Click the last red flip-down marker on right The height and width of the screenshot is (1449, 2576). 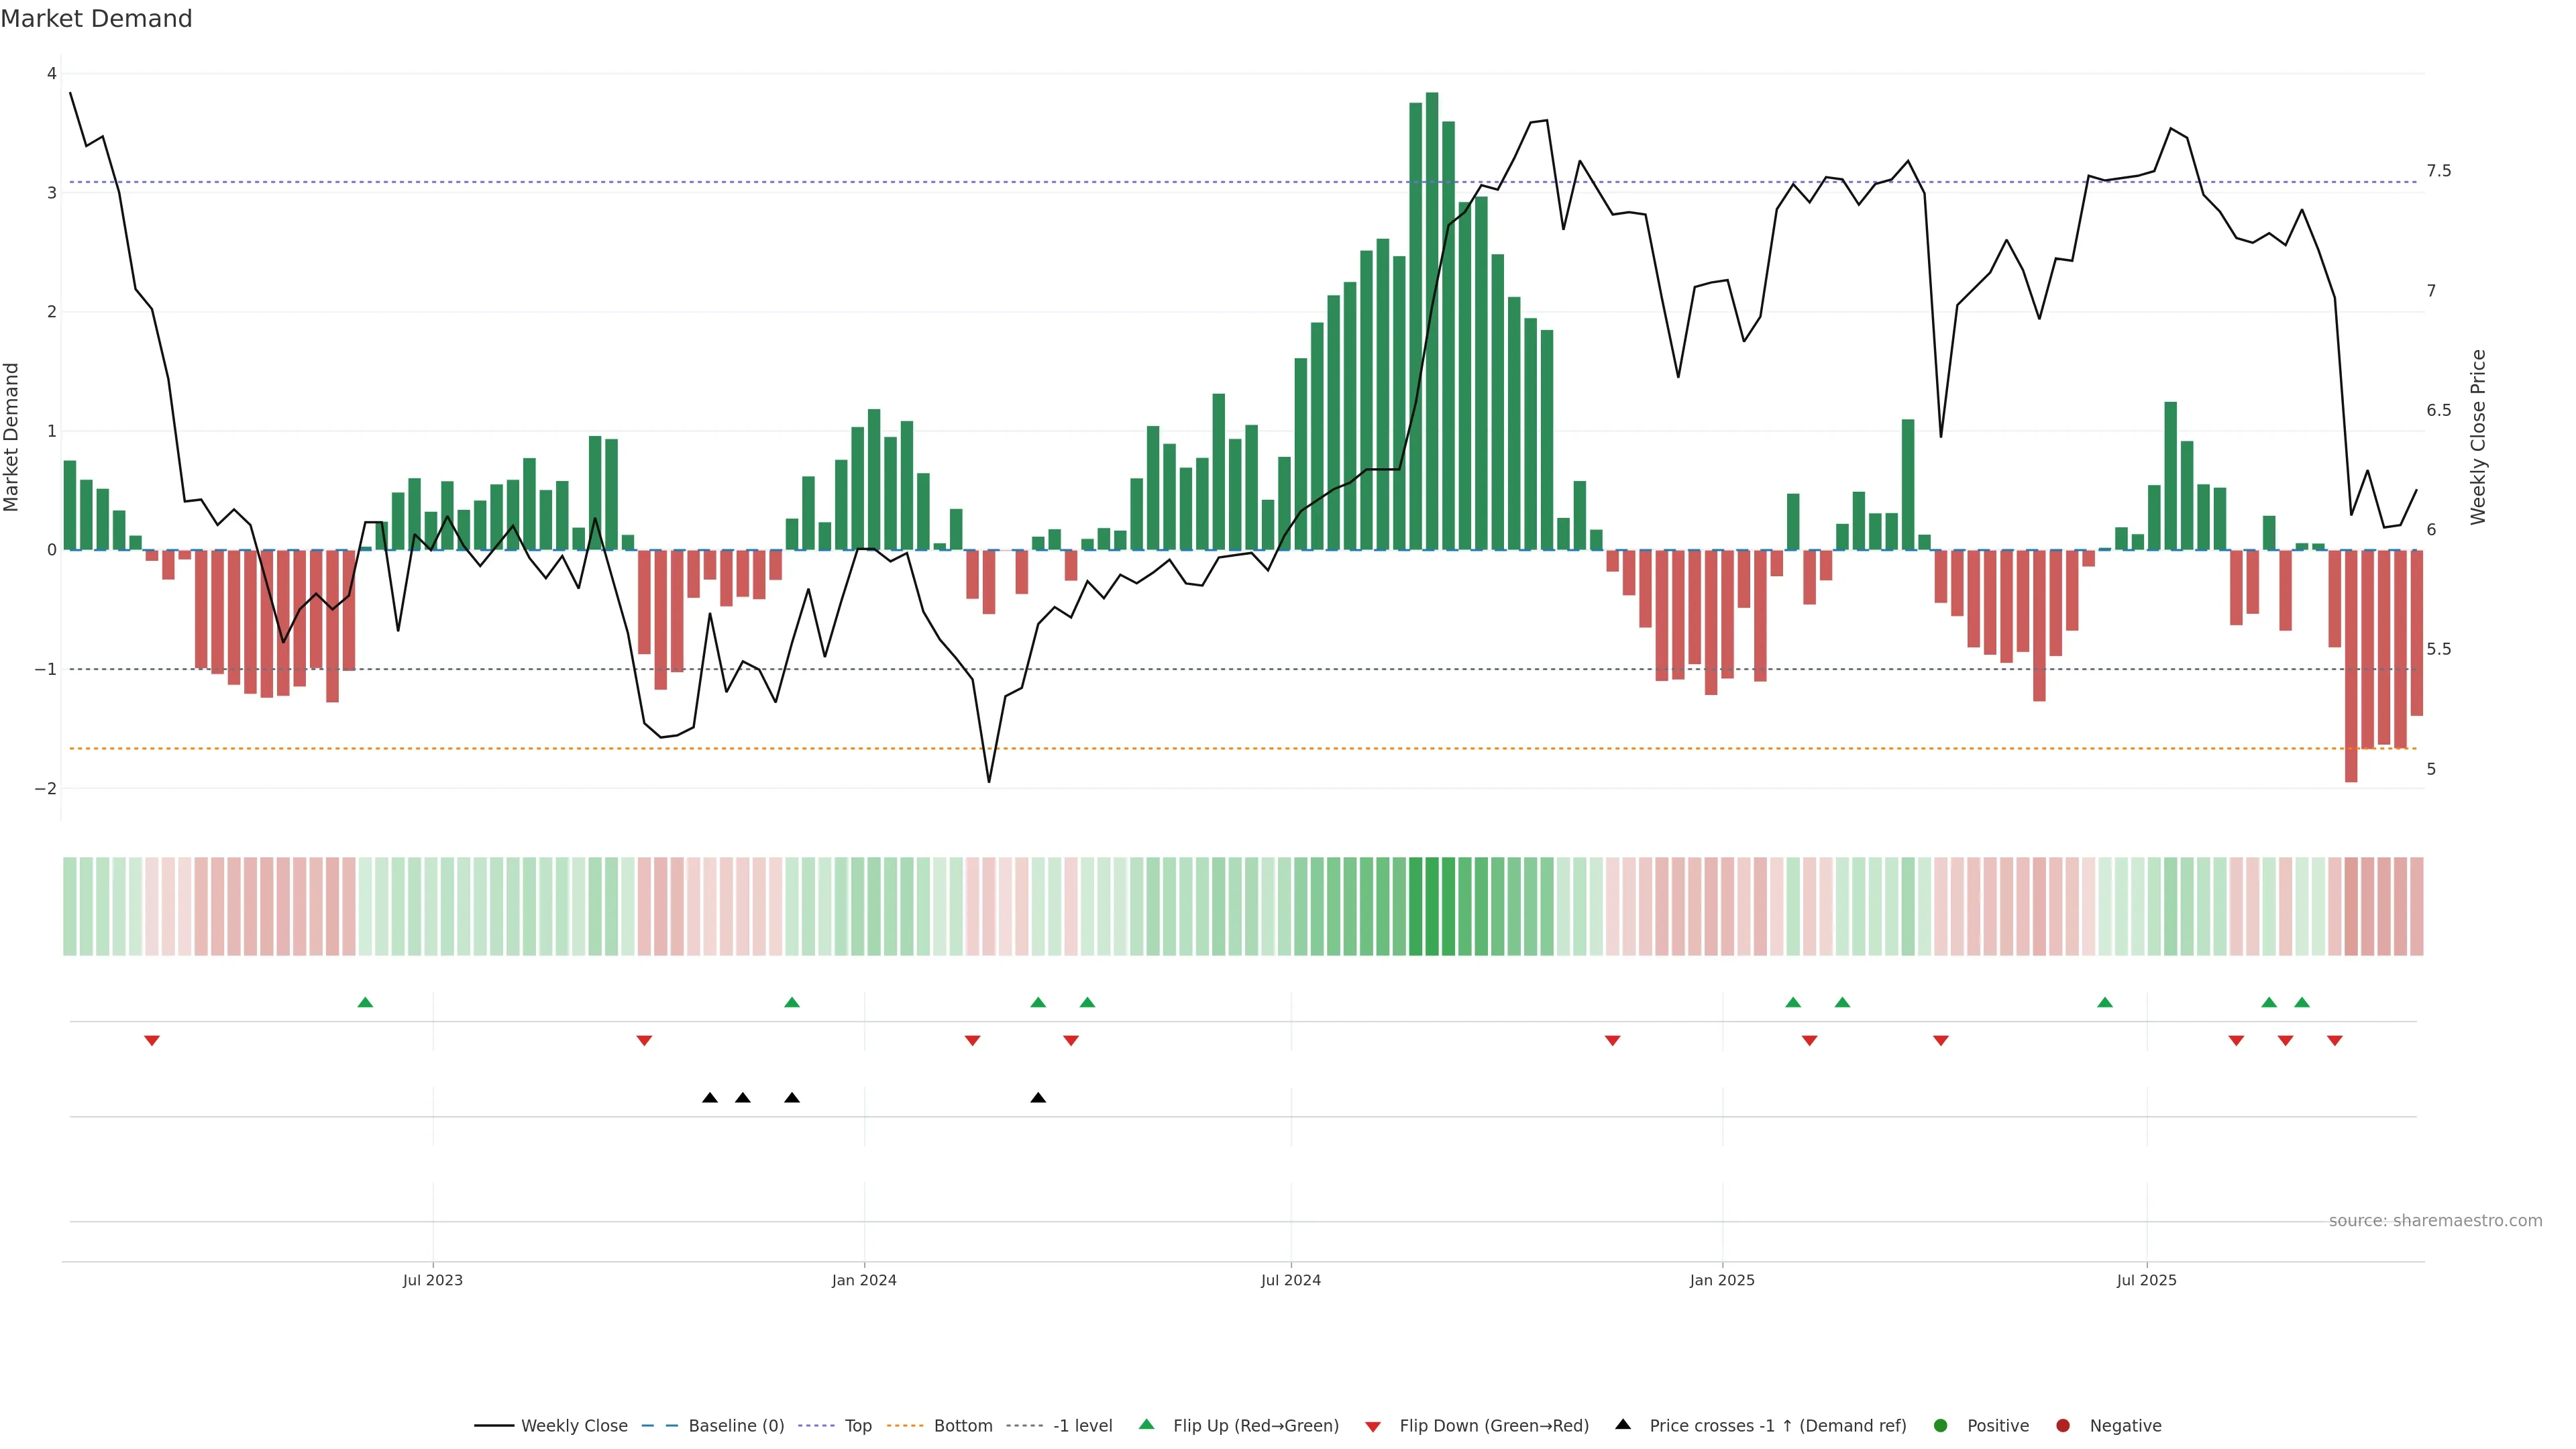[x=2335, y=1041]
